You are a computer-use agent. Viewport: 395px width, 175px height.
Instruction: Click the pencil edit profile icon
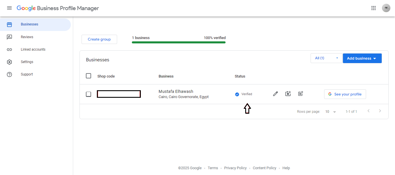275,94
